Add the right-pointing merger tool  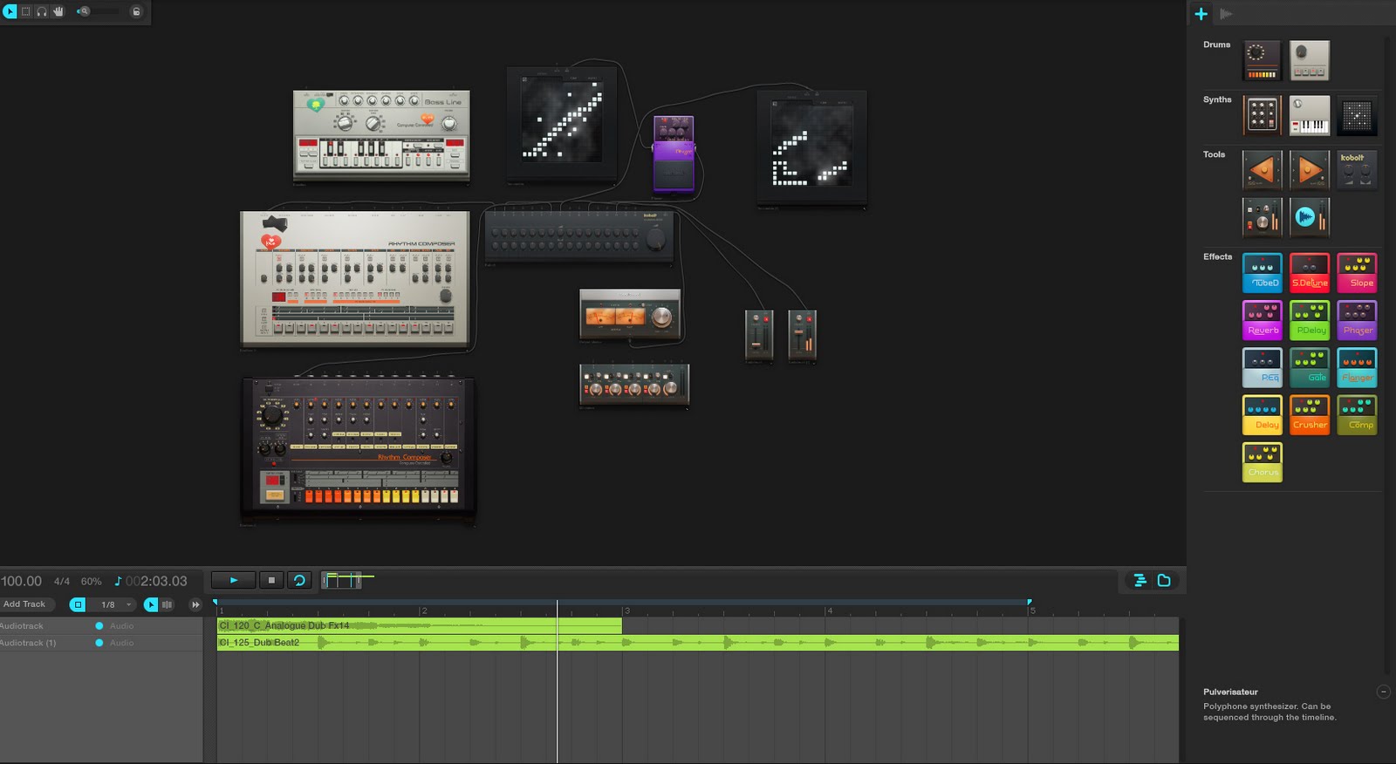click(x=1310, y=170)
